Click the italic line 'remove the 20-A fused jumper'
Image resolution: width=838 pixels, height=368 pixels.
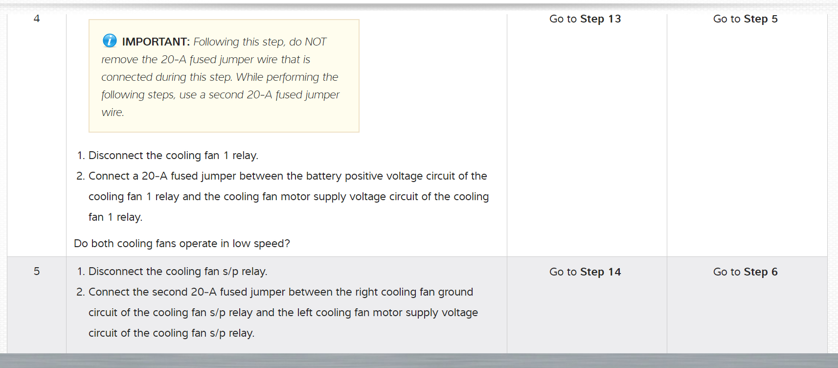[205, 60]
